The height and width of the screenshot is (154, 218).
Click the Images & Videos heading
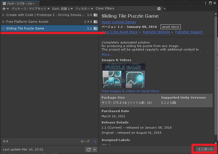click(x=116, y=60)
